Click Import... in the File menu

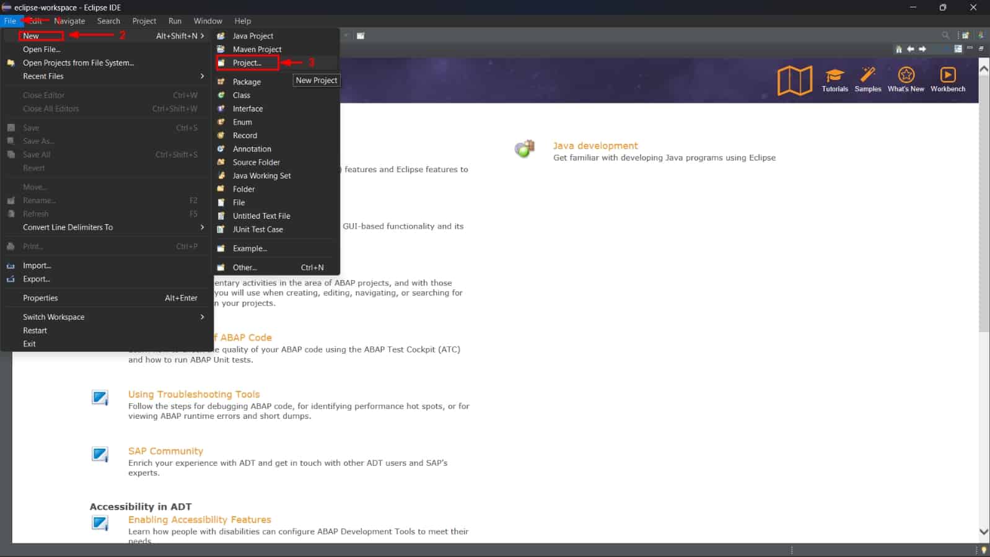[x=37, y=265]
